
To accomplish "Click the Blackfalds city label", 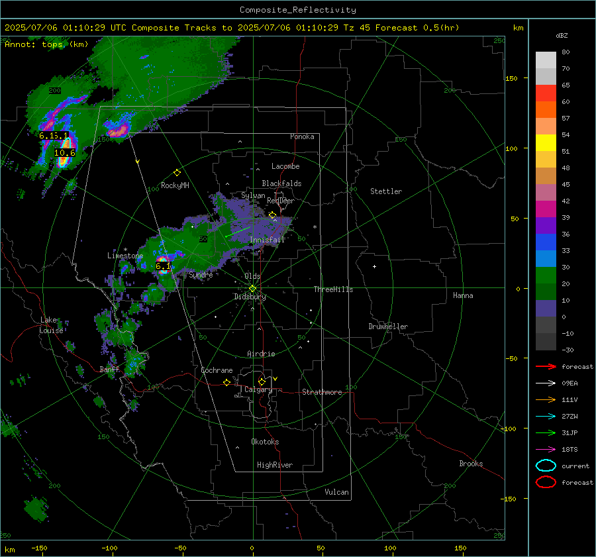I will pyautogui.click(x=281, y=183).
